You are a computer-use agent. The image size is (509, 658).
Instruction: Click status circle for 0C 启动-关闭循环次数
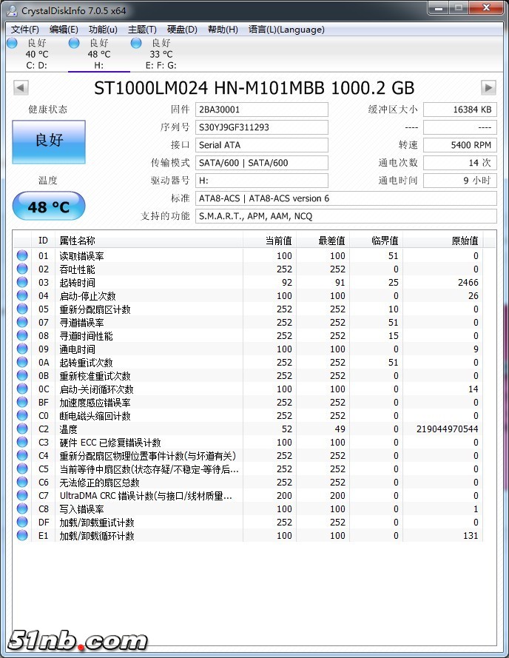[x=22, y=389]
